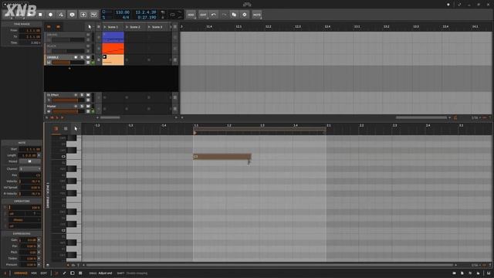Click the note editor horizontal scrollbar
This screenshot has width=494, height=278.
point(269,266)
